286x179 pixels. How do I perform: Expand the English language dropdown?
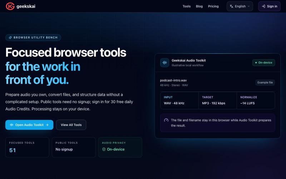(x=240, y=6)
